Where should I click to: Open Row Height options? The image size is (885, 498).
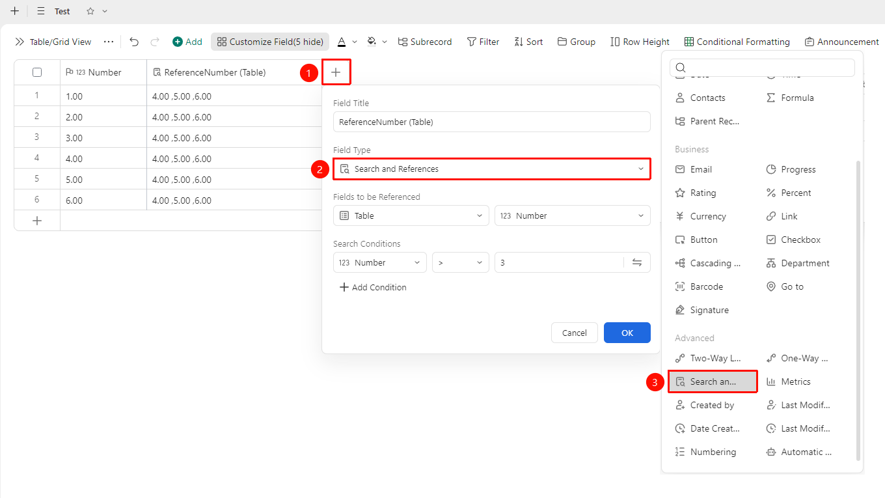click(x=640, y=42)
